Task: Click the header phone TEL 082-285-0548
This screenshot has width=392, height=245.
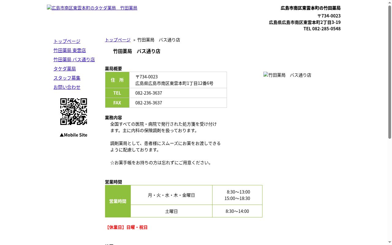Action: pos(322,28)
